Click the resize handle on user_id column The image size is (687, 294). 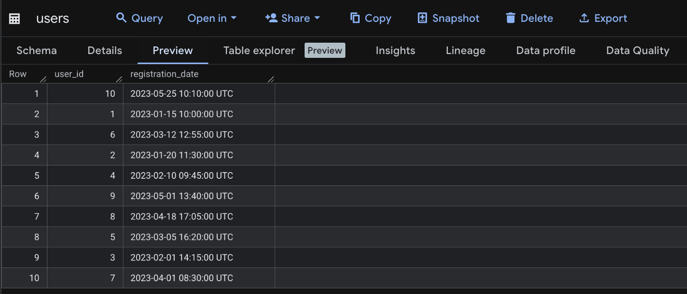119,79
